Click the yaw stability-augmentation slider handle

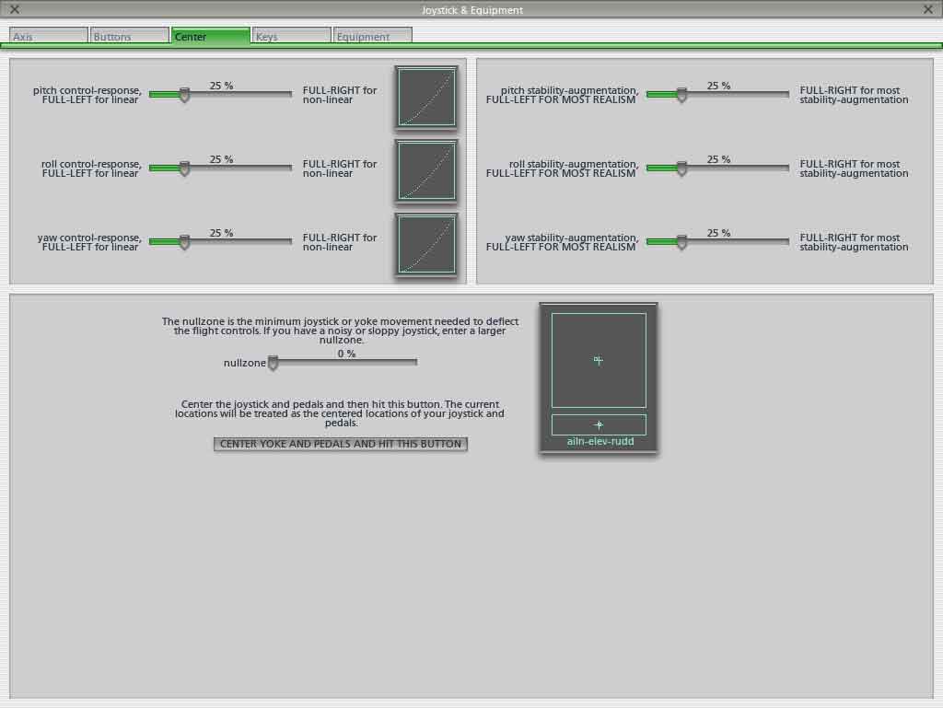point(681,242)
